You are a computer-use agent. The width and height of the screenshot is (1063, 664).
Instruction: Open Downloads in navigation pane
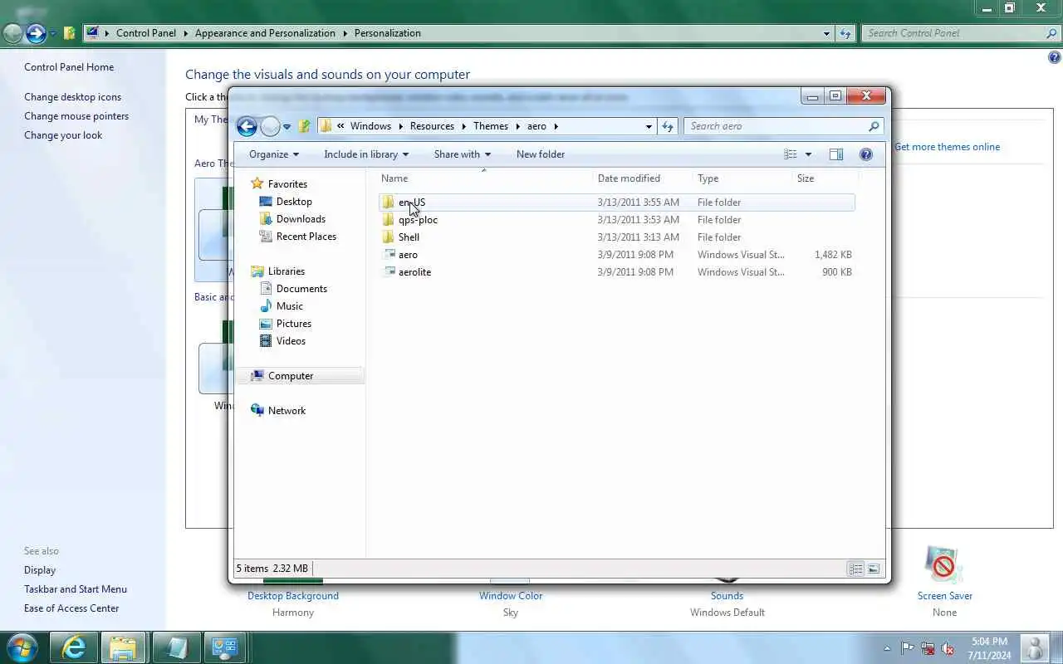coord(301,219)
